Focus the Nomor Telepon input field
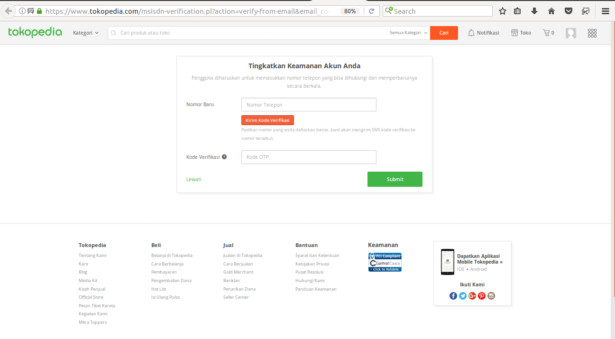615x339 pixels. (x=309, y=105)
